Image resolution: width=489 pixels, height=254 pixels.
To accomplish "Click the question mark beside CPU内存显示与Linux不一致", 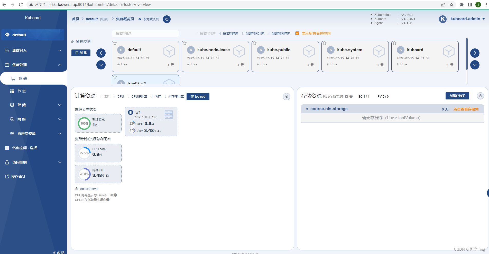I will coord(115,195).
